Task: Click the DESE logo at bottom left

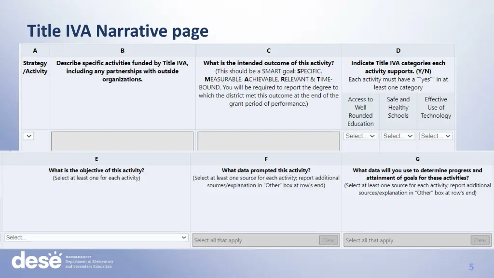Action: tap(62, 260)
